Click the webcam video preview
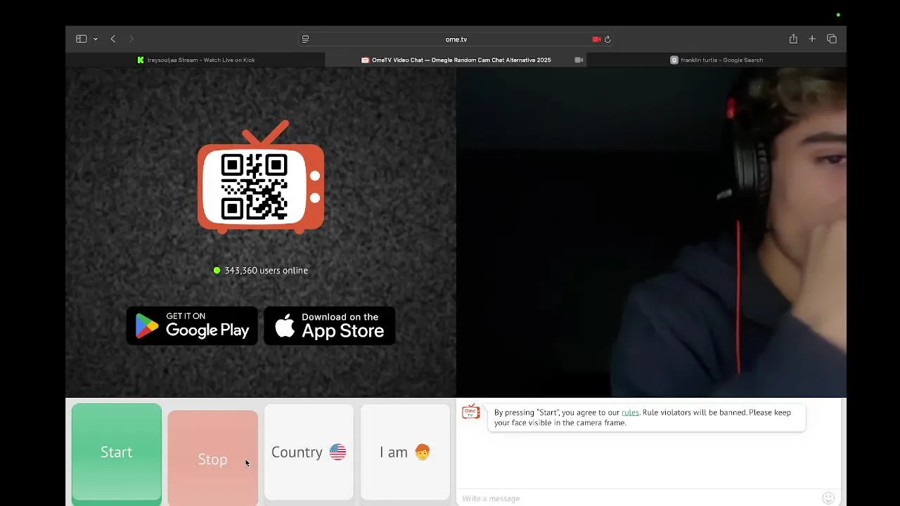 651,233
